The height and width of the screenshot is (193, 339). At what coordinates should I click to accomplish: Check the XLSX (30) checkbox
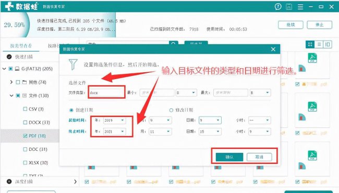coord(25,163)
